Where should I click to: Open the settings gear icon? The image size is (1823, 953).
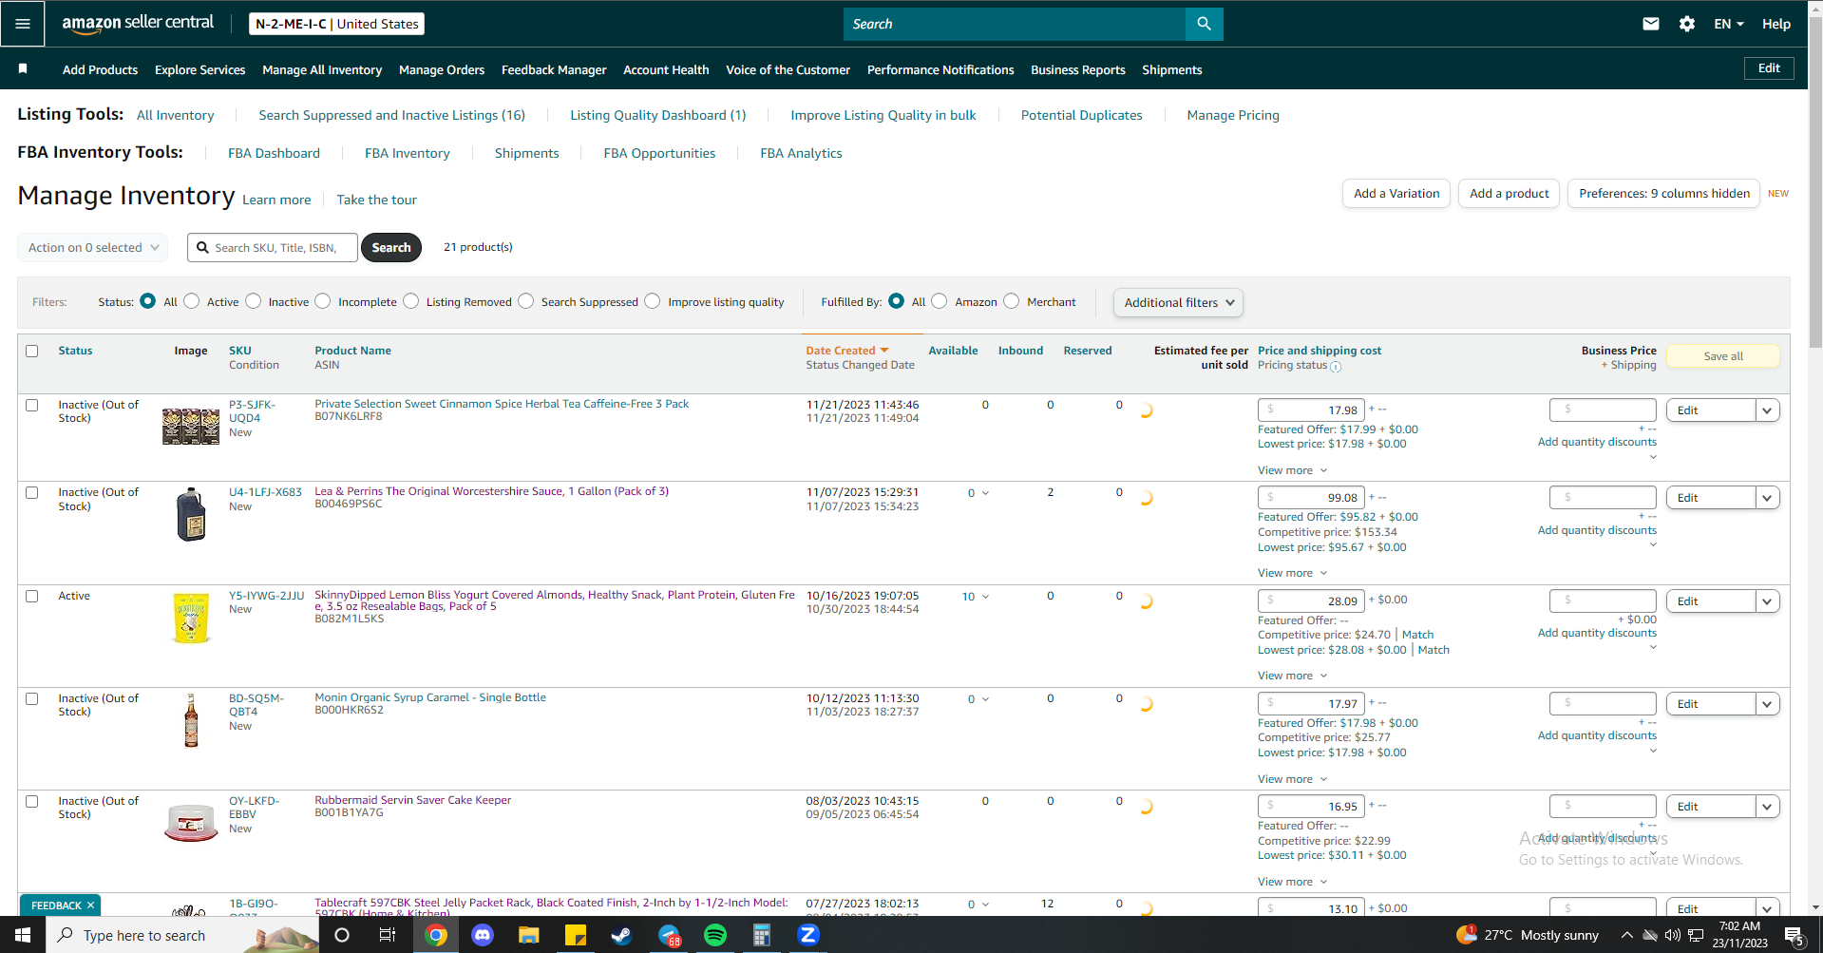tap(1687, 24)
